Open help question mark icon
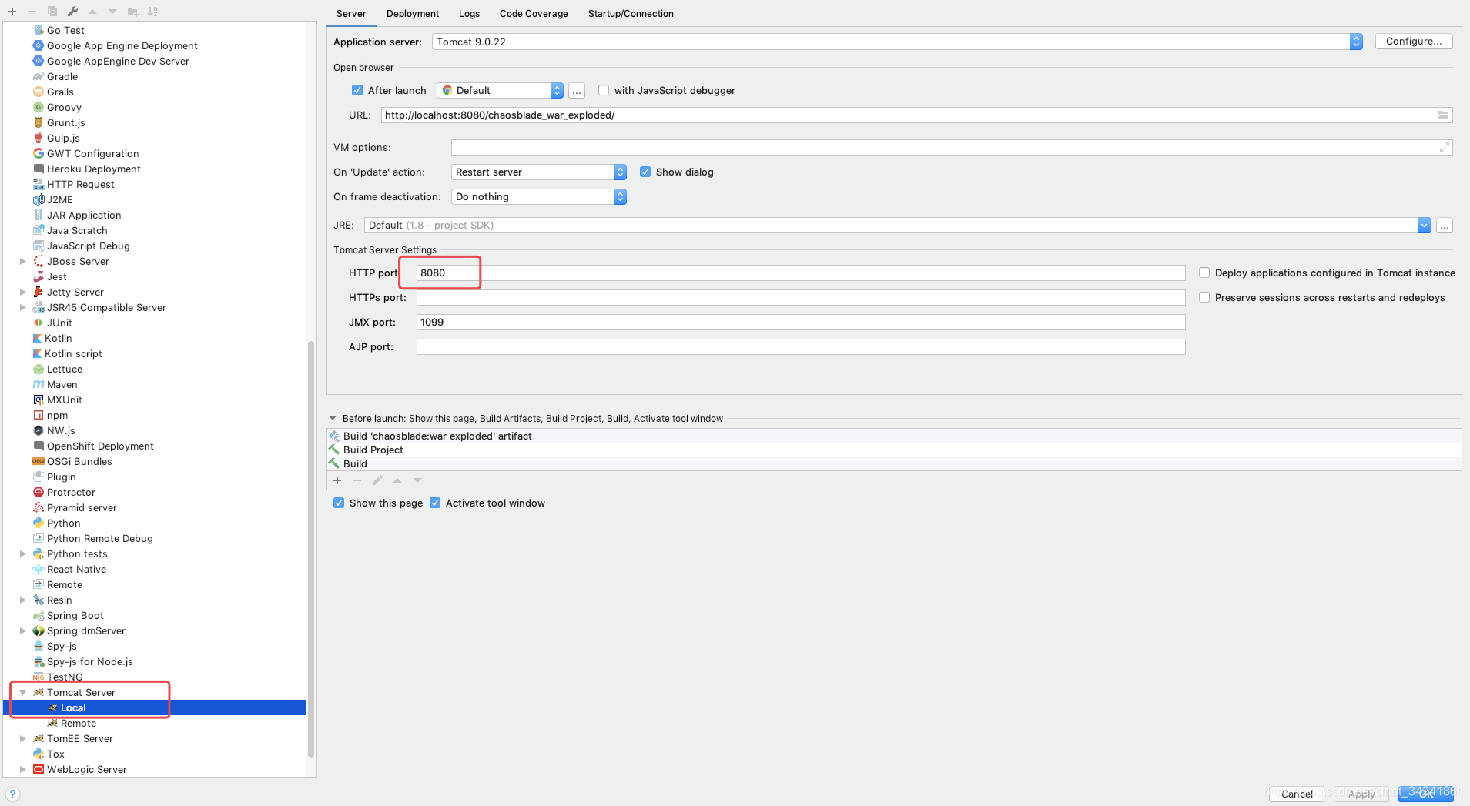The height and width of the screenshot is (806, 1470). pos(13,794)
